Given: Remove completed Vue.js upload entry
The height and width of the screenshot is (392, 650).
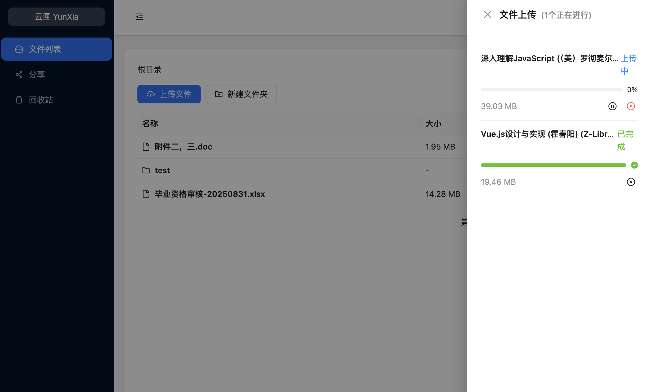Looking at the screenshot, I should click(631, 182).
